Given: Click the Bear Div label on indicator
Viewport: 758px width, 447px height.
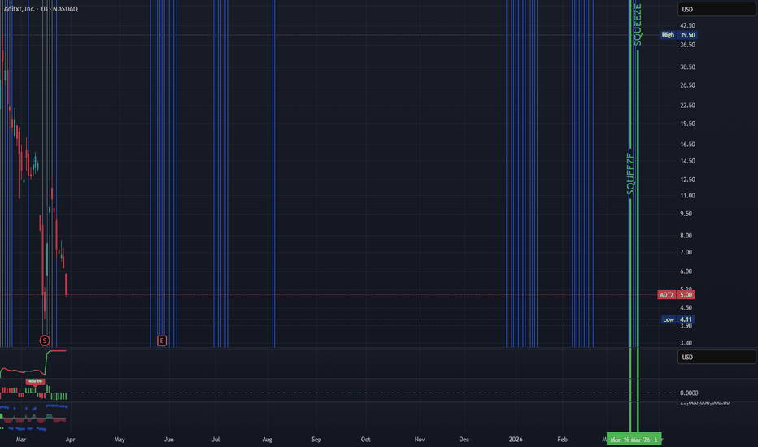Looking at the screenshot, I should pyautogui.click(x=35, y=381).
